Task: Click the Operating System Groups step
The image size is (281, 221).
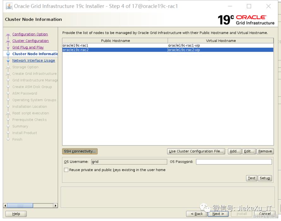Action: click(x=34, y=100)
